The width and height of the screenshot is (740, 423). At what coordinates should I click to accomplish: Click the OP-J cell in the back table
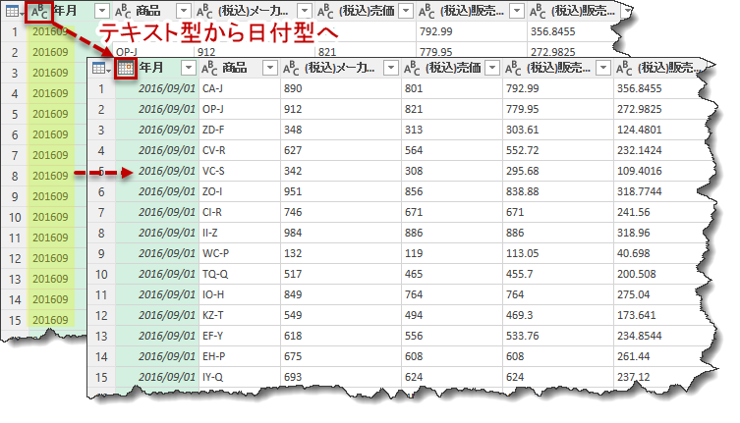click(153, 52)
